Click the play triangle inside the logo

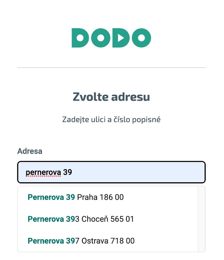(121, 38)
